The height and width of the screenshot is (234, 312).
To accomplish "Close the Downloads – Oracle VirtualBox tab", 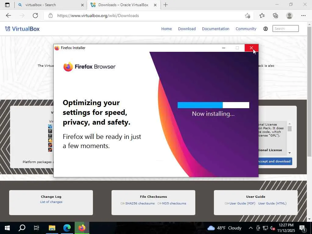I will [155, 5].
